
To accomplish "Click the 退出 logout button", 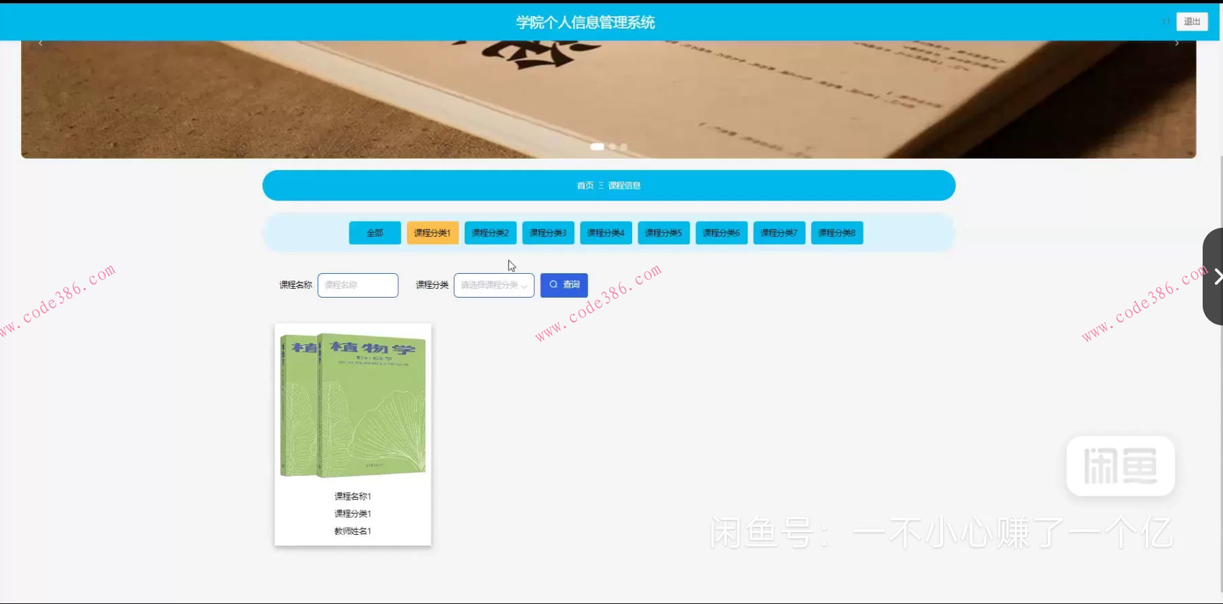I will [1192, 22].
